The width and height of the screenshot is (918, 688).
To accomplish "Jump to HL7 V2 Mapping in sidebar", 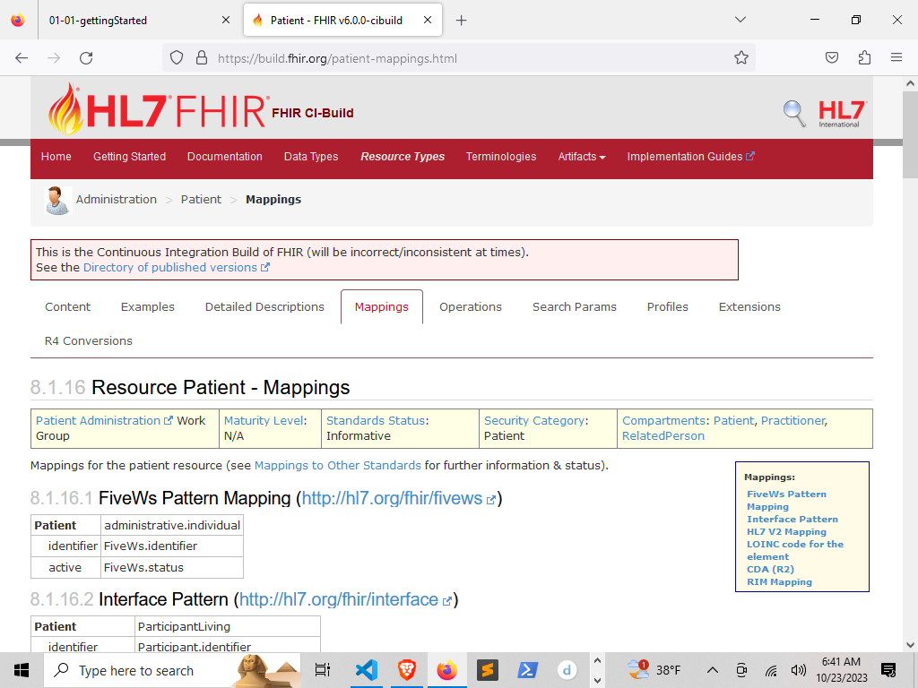I will click(x=786, y=532).
